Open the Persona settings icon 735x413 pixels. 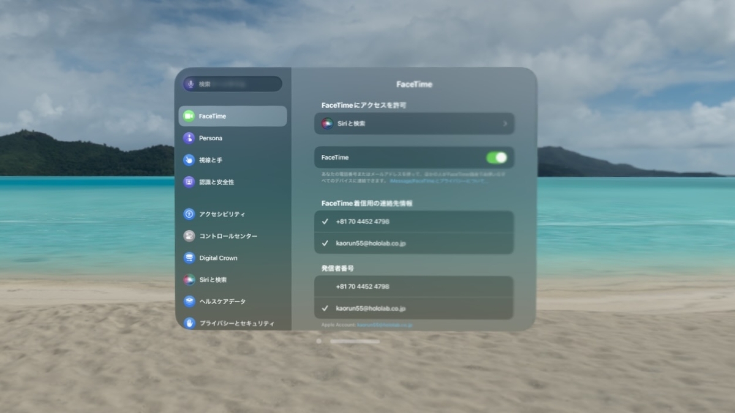point(189,138)
